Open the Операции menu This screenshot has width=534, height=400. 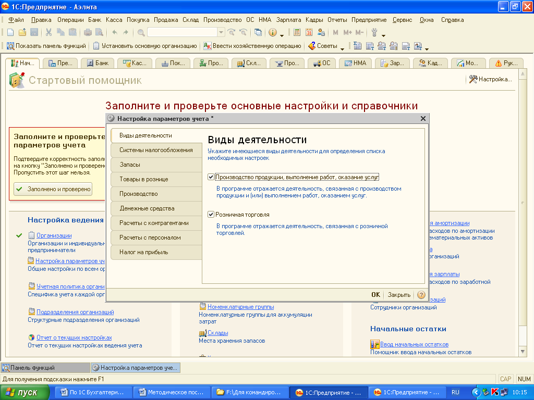70,20
